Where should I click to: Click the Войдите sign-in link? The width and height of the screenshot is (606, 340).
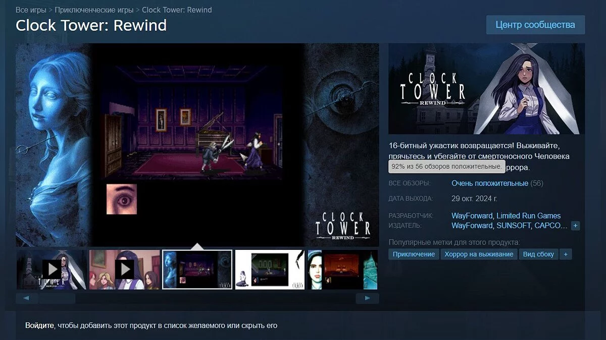pyautogui.click(x=39, y=325)
